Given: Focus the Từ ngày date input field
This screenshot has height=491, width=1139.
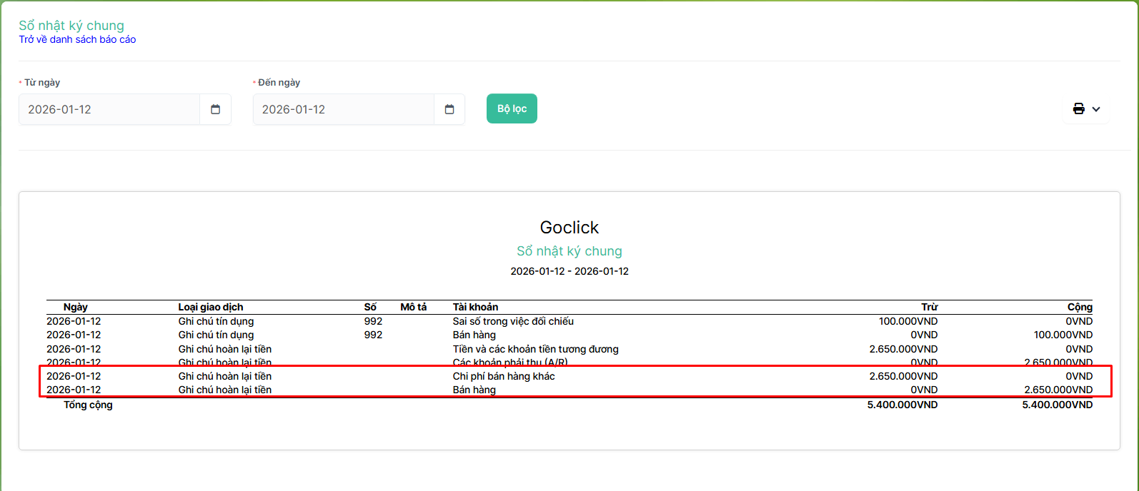Looking at the screenshot, I should (x=109, y=109).
